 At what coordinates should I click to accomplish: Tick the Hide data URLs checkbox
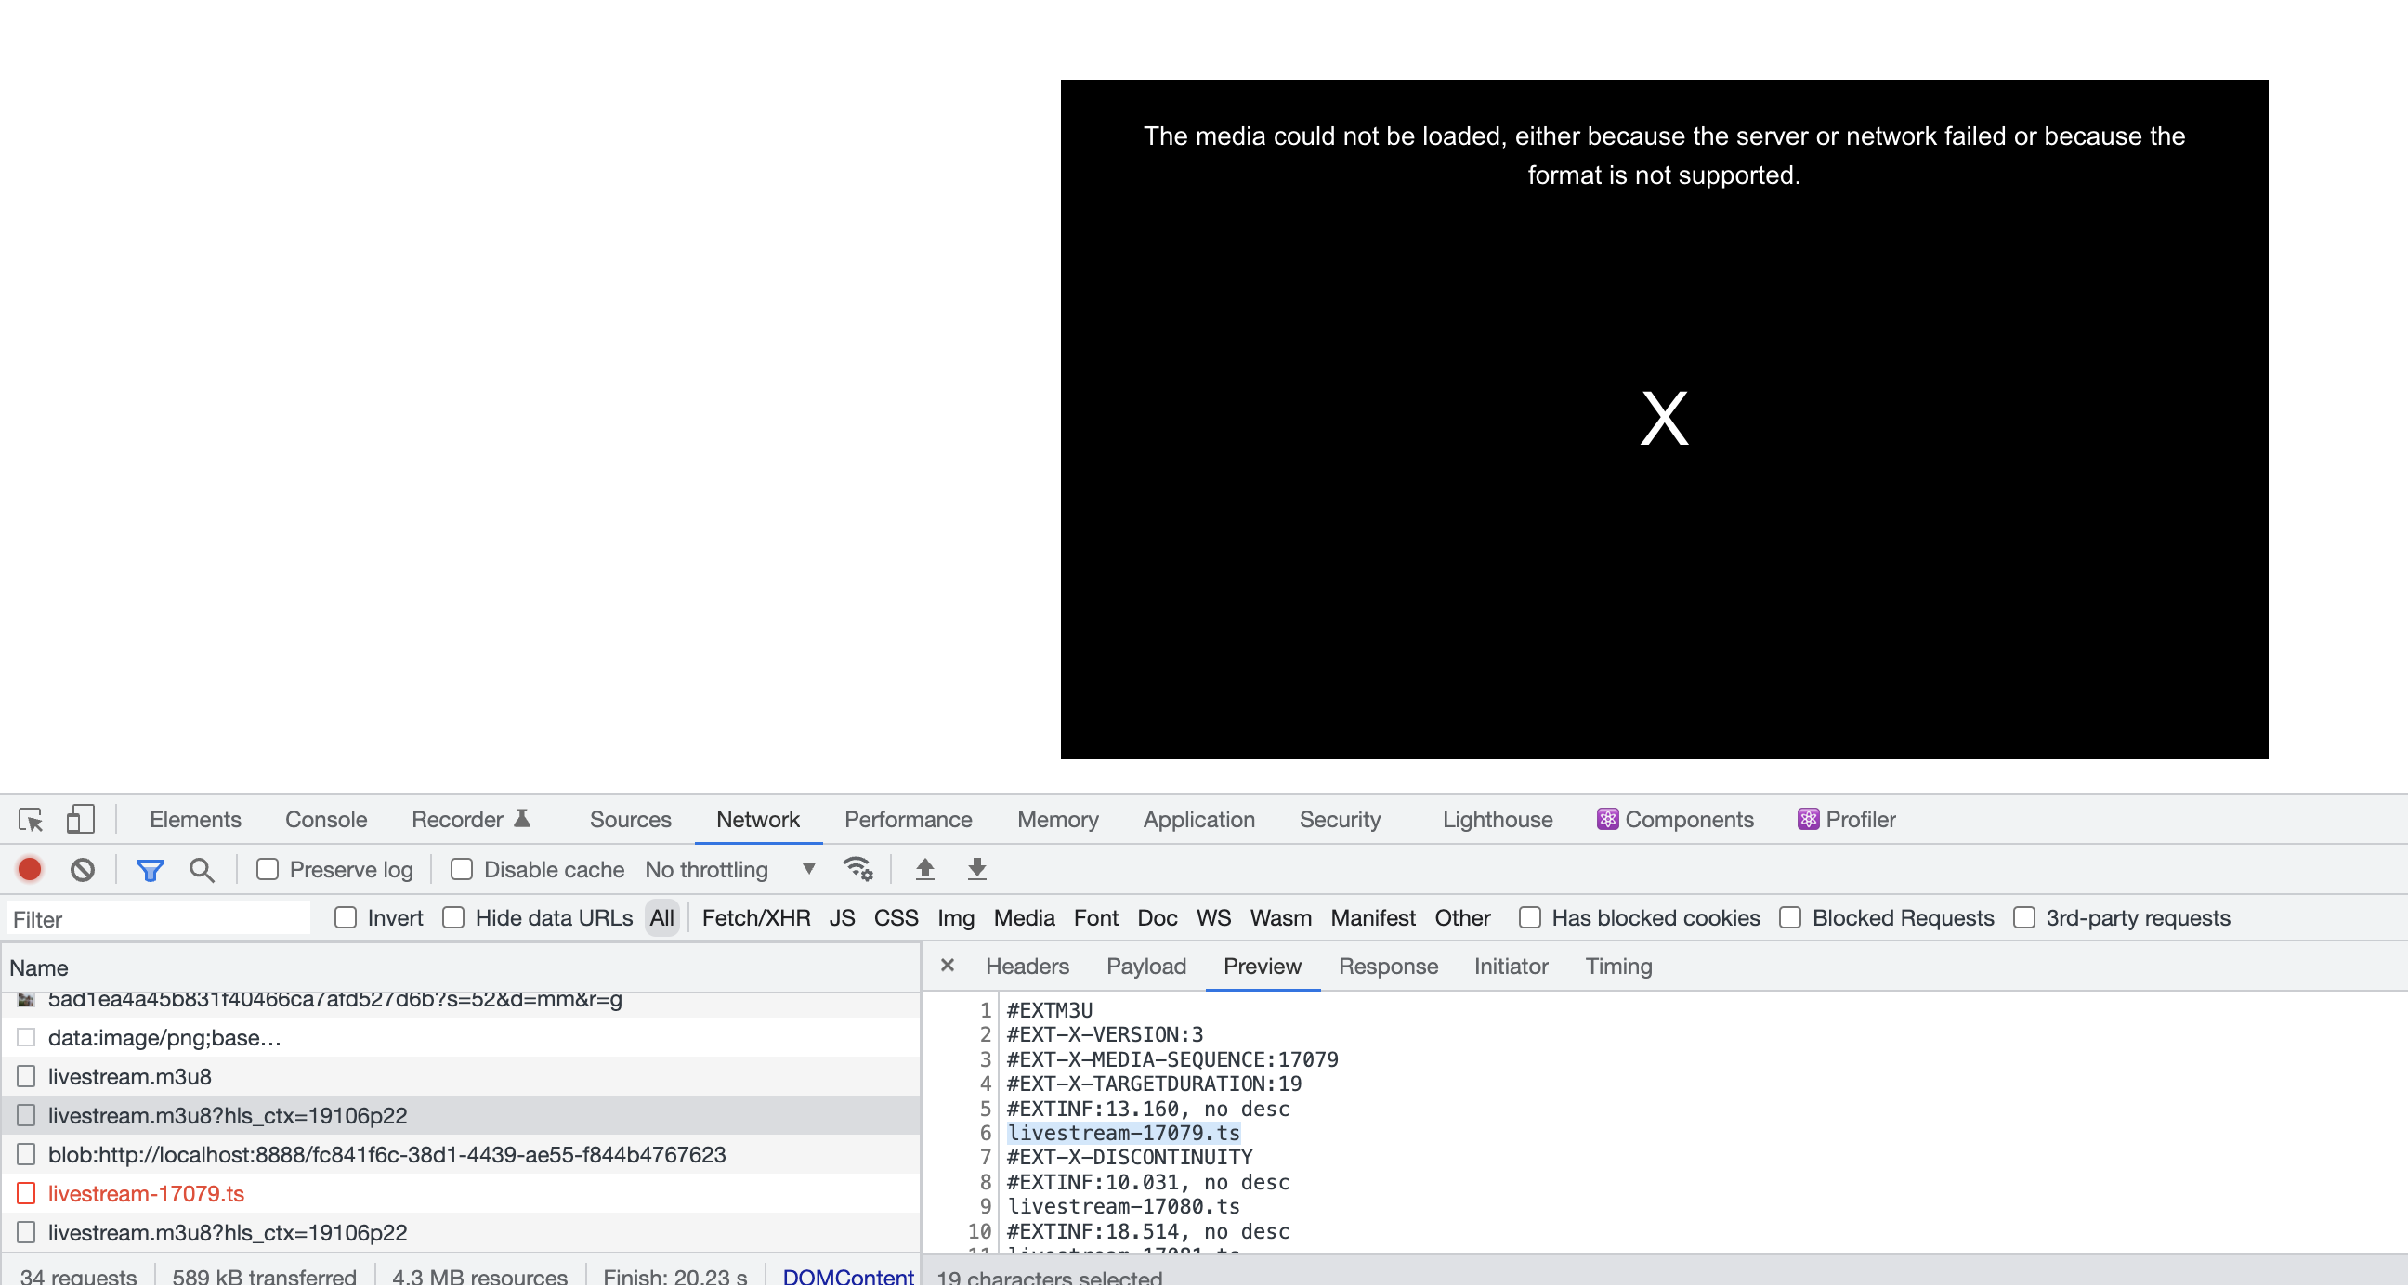[x=453, y=917]
